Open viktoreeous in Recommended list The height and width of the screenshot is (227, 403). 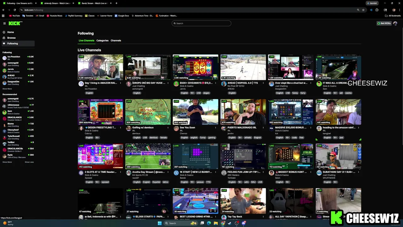[18, 106]
